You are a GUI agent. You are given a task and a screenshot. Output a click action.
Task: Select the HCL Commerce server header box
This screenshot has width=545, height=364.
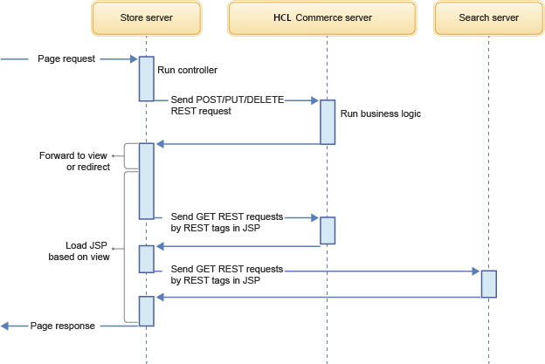(322, 18)
